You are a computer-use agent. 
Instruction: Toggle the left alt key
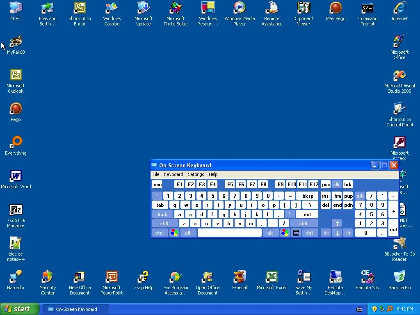[187, 233]
